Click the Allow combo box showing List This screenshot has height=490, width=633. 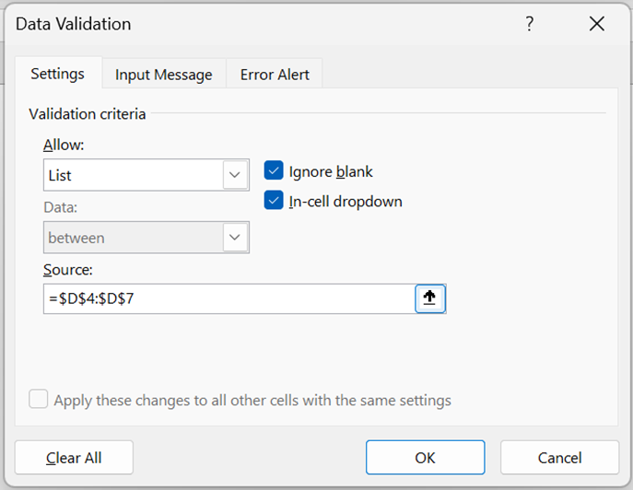coord(134,175)
